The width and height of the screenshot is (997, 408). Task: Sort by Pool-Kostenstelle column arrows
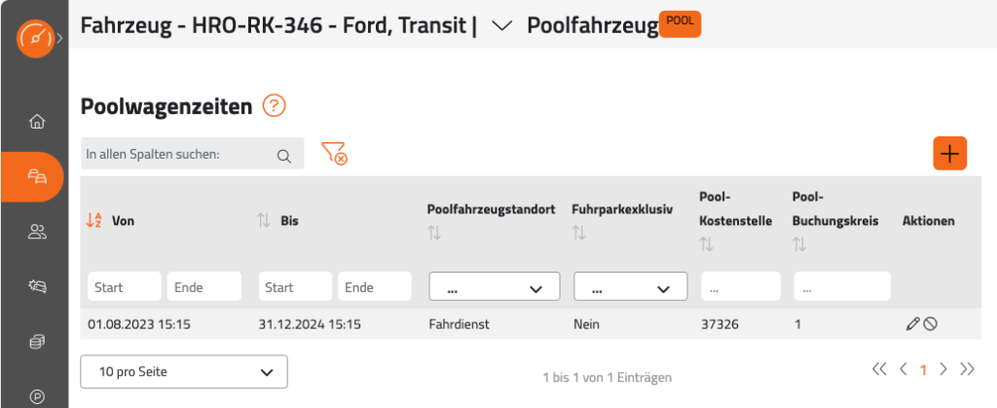707,244
